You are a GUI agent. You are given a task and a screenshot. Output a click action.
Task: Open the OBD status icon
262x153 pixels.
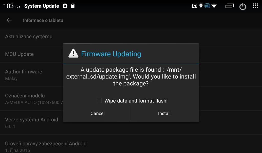[207, 6]
